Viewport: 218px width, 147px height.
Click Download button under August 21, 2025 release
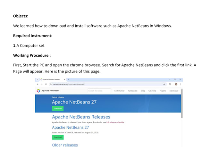click(58, 137)
